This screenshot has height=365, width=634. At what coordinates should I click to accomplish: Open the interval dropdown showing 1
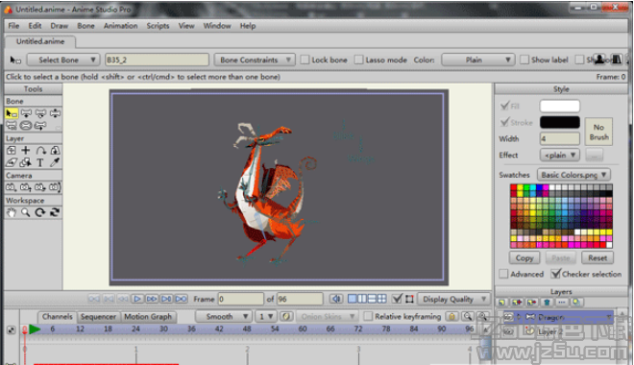click(266, 317)
